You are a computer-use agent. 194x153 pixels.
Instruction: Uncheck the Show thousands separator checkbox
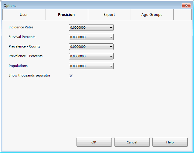point(71,76)
